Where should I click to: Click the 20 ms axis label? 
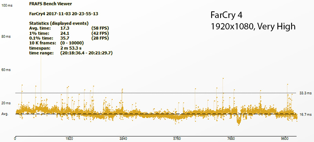(x=6, y=103)
